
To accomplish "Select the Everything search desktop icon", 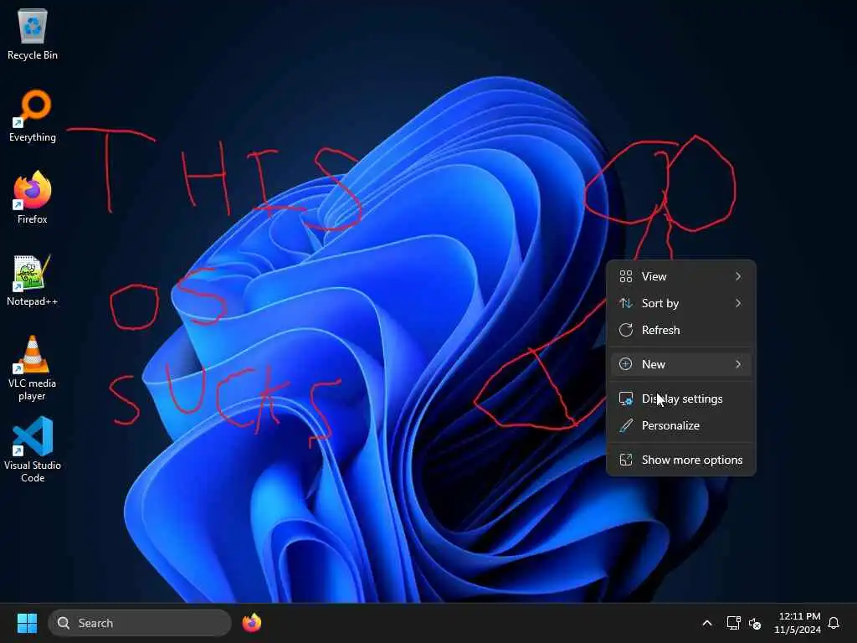I will (33, 116).
